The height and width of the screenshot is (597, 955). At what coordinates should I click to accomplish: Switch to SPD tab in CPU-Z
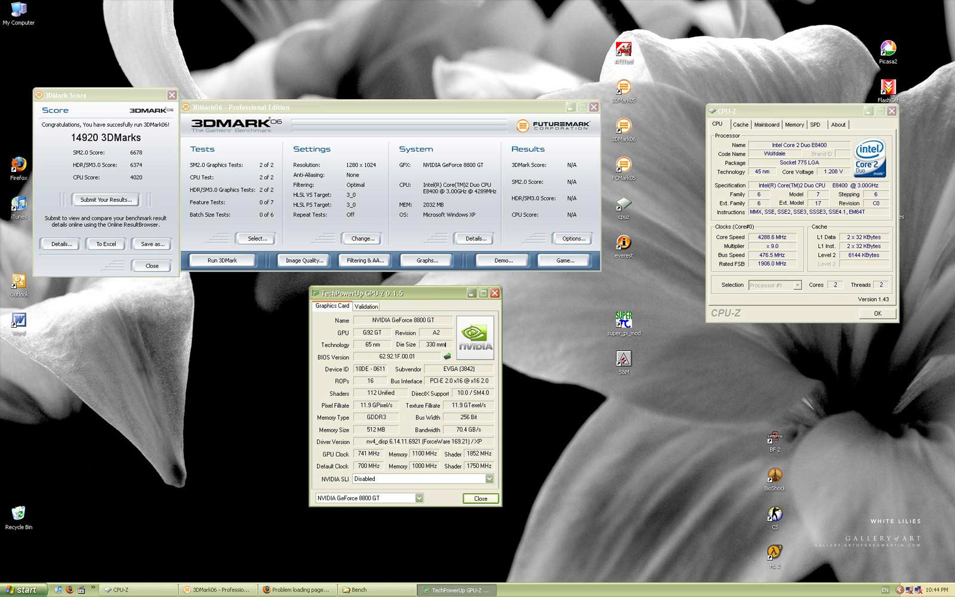(815, 125)
